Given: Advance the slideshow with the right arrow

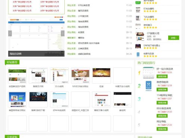Looking at the screenshot, I should (63, 33).
